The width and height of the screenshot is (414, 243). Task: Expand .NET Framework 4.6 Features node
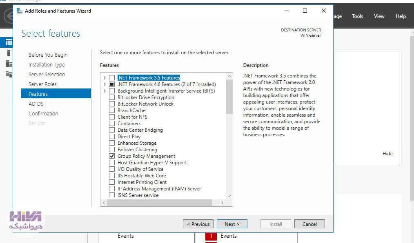(105, 84)
